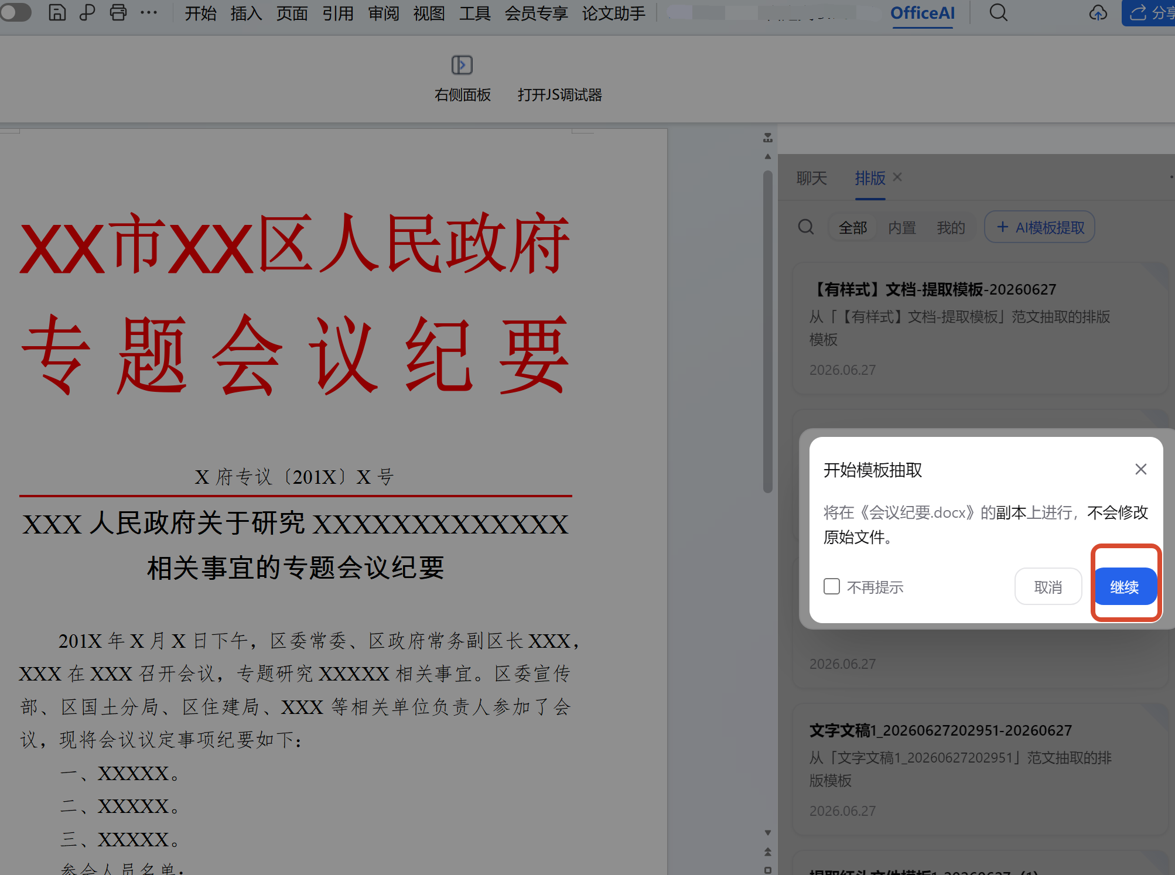The image size is (1175, 875).
Task: Click the search magnifier in top bar
Action: pyautogui.click(x=998, y=12)
